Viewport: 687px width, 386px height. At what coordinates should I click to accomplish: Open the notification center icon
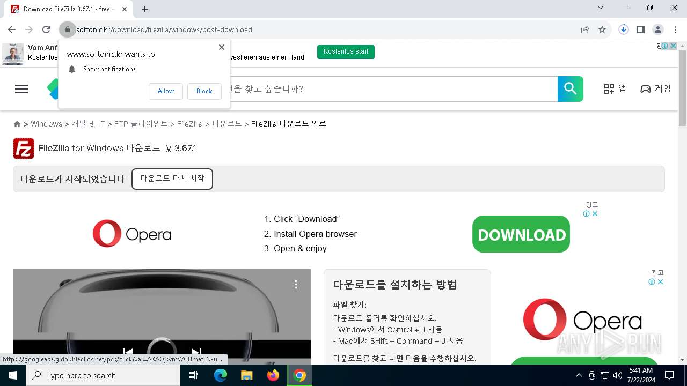click(x=669, y=375)
